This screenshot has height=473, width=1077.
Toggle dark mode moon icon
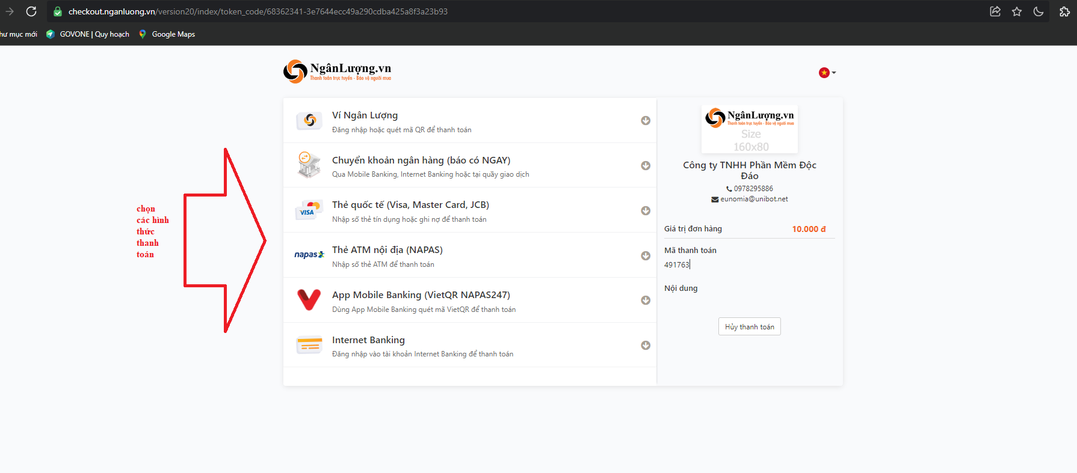1038,11
